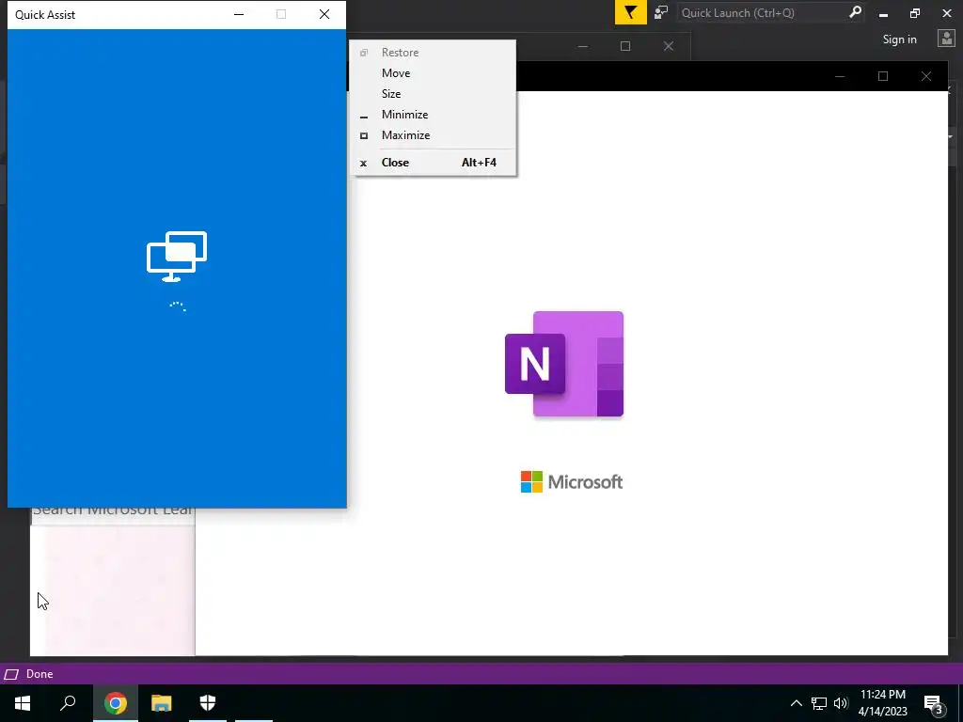Screen dimensions: 963x722
Task: Minimize the Quick Assist window
Action: point(239,14)
